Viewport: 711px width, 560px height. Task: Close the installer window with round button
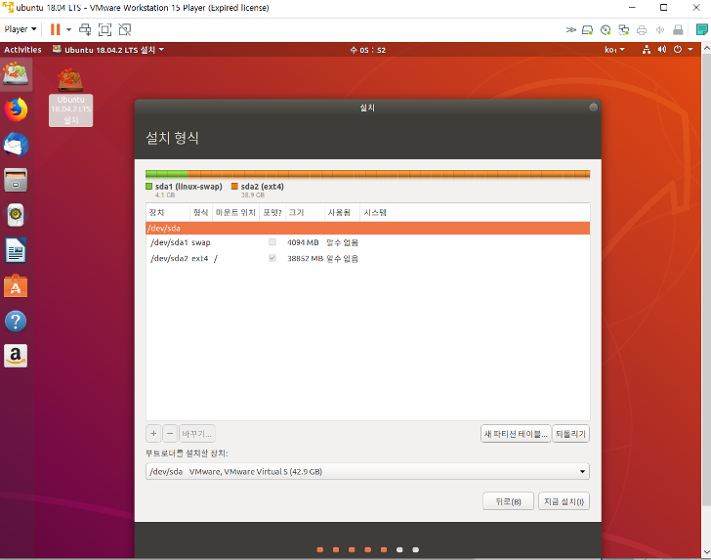pos(593,108)
